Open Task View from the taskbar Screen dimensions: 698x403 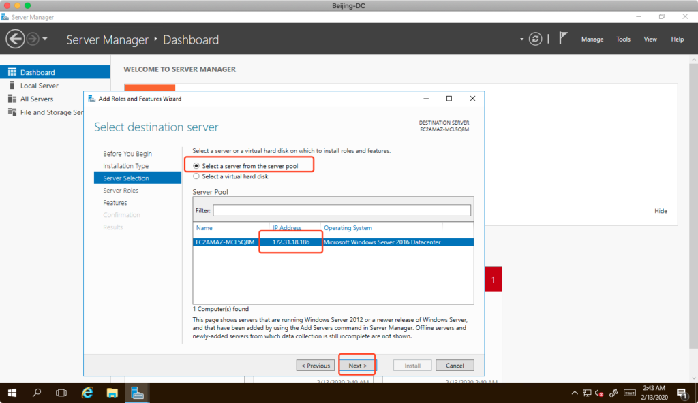pyautogui.click(x=61, y=393)
